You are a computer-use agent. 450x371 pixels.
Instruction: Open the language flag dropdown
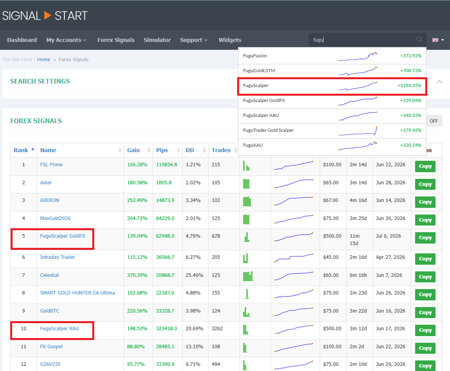click(438, 40)
